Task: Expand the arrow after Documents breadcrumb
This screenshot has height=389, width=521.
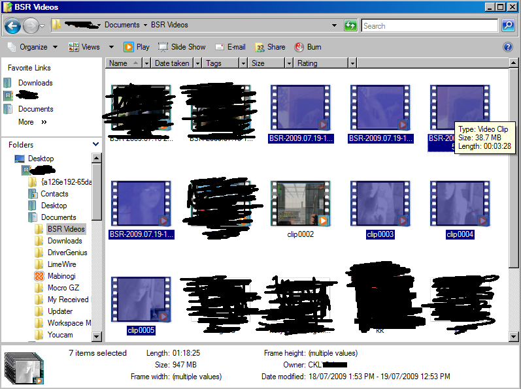Action: pyautogui.click(x=145, y=25)
